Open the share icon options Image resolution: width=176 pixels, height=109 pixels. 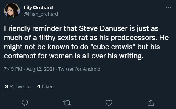(x=151, y=103)
